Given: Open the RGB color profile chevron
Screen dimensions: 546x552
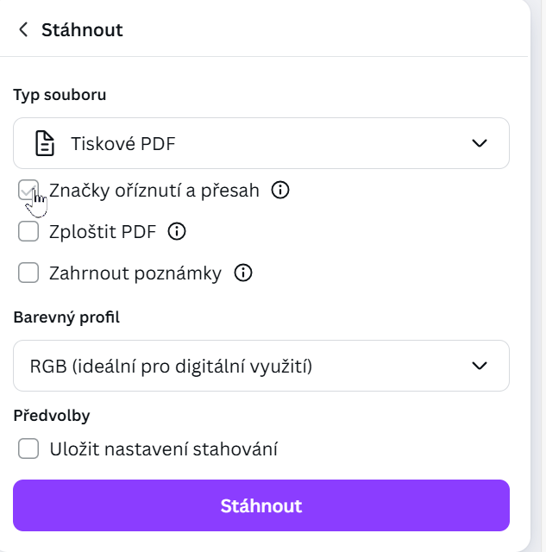Looking at the screenshot, I should (480, 366).
